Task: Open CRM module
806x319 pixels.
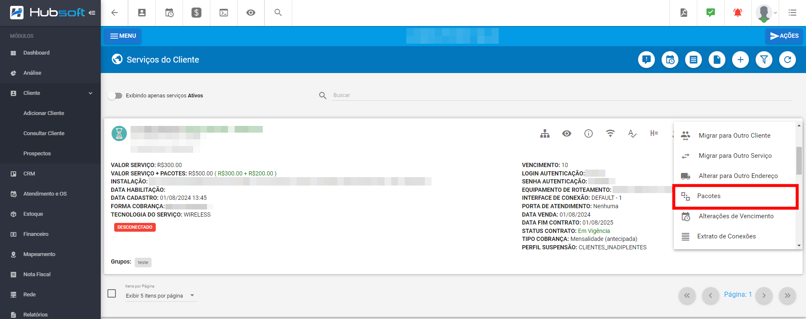Action: (x=50, y=174)
